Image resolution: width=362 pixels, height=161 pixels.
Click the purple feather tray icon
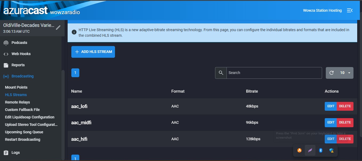pos(310,150)
